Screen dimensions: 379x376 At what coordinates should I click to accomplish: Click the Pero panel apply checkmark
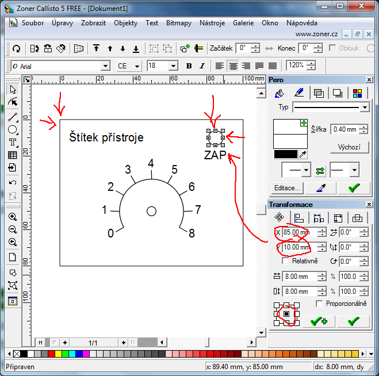point(354,188)
